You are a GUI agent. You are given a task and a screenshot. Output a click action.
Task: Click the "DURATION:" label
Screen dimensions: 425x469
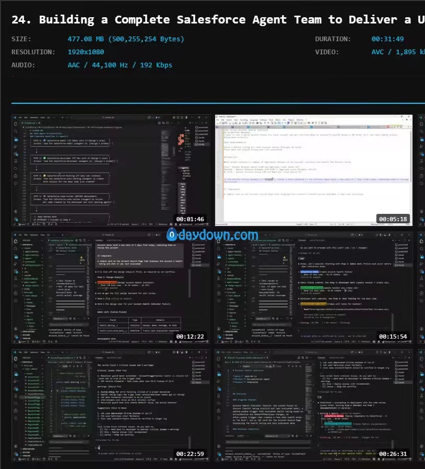[333, 39]
